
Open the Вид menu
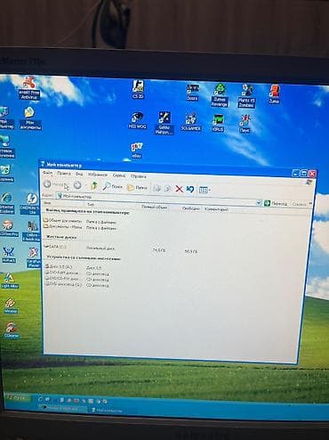tap(79, 174)
